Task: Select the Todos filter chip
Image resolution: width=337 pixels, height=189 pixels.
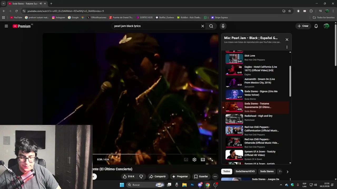Action: click(x=227, y=171)
